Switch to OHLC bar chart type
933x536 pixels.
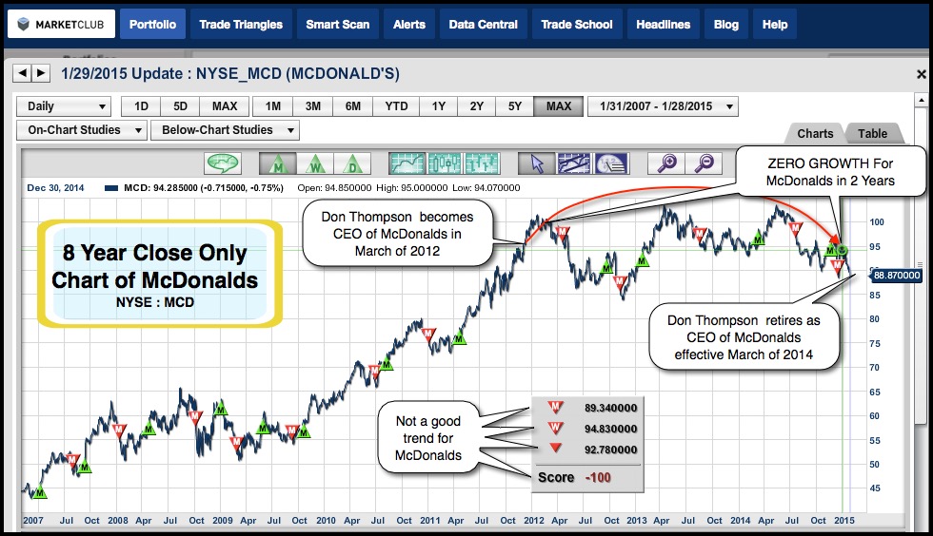(482, 163)
